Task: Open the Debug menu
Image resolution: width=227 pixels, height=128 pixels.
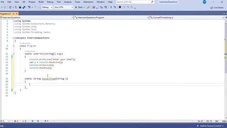Action: coord(50,2)
